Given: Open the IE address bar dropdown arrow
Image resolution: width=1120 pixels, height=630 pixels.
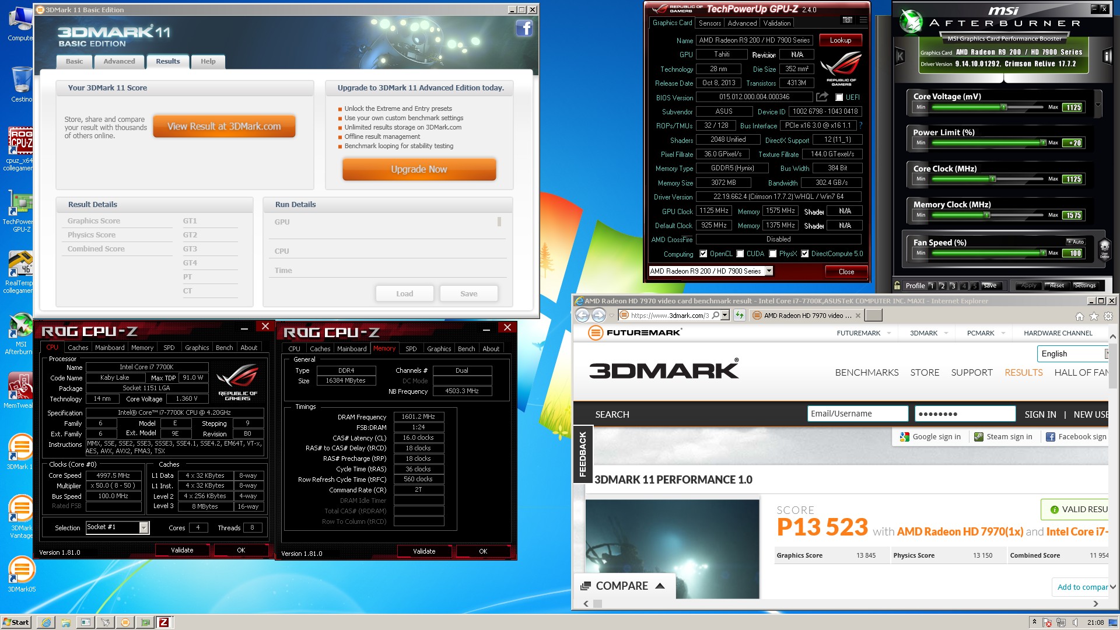Looking at the screenshot, I should 724,316.
